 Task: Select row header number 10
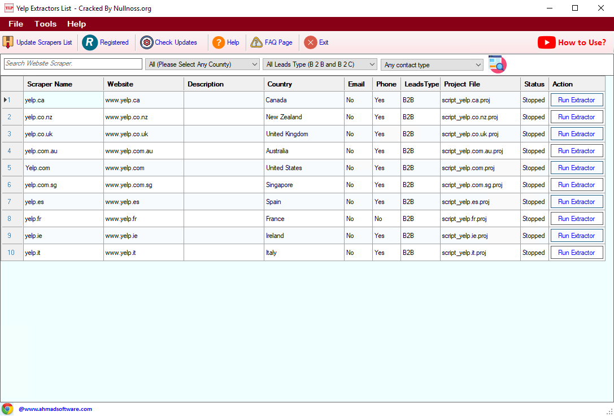12,253
